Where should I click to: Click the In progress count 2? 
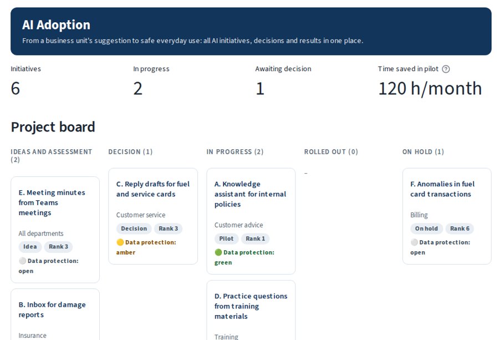(x=138, y=89)
